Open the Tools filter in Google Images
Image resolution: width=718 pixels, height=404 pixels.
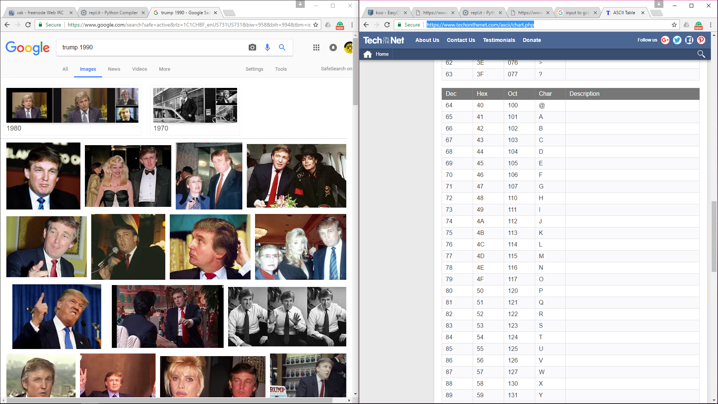[x=281, y=69]
